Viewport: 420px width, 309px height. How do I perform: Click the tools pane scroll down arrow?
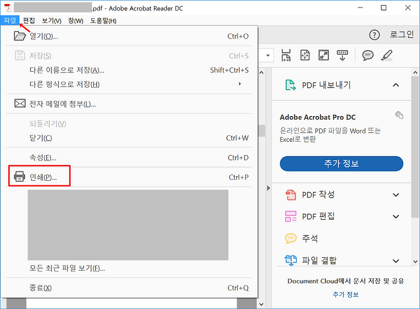point(415,261)
